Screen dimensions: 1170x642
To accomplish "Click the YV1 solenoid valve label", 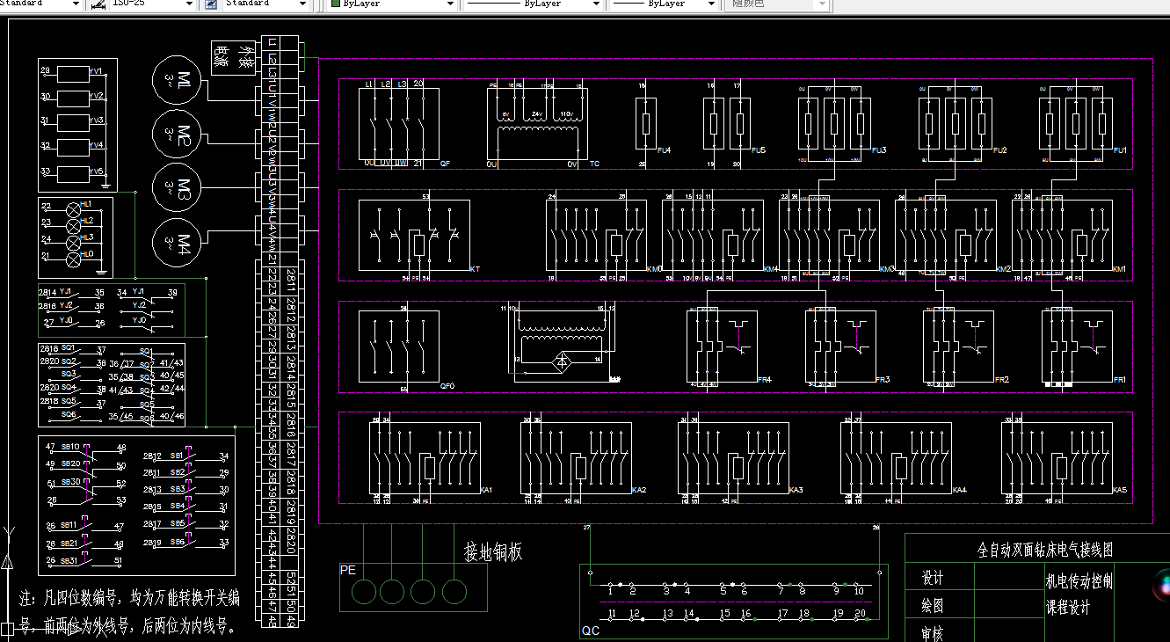I will [x=97, y=70].
